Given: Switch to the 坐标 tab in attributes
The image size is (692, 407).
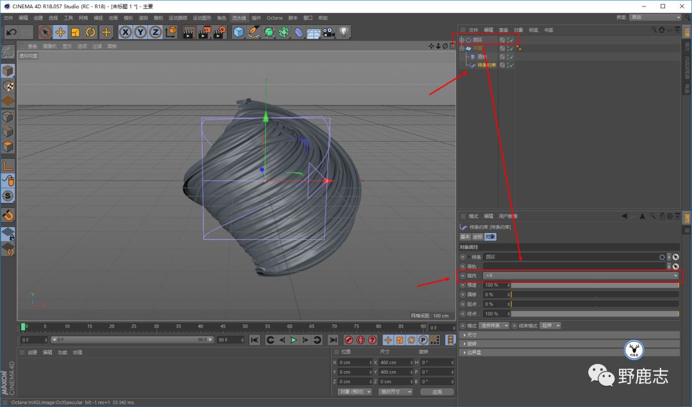Looking at the screenshot, I should pyautogui.click(x=477, y=237).
